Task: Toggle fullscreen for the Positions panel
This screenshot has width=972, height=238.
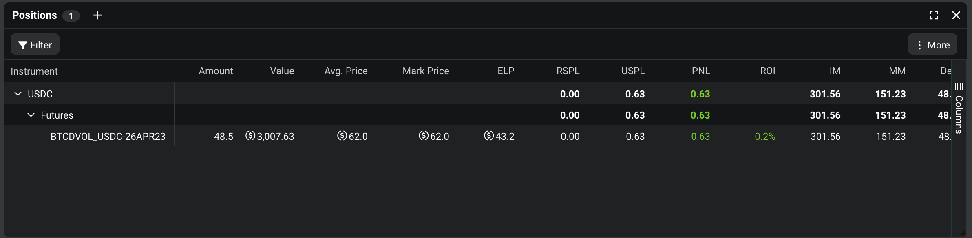Action: 934,15
